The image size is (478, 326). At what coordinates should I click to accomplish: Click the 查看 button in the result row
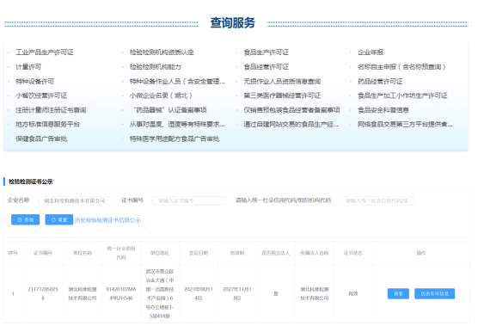tap(398, 293)
